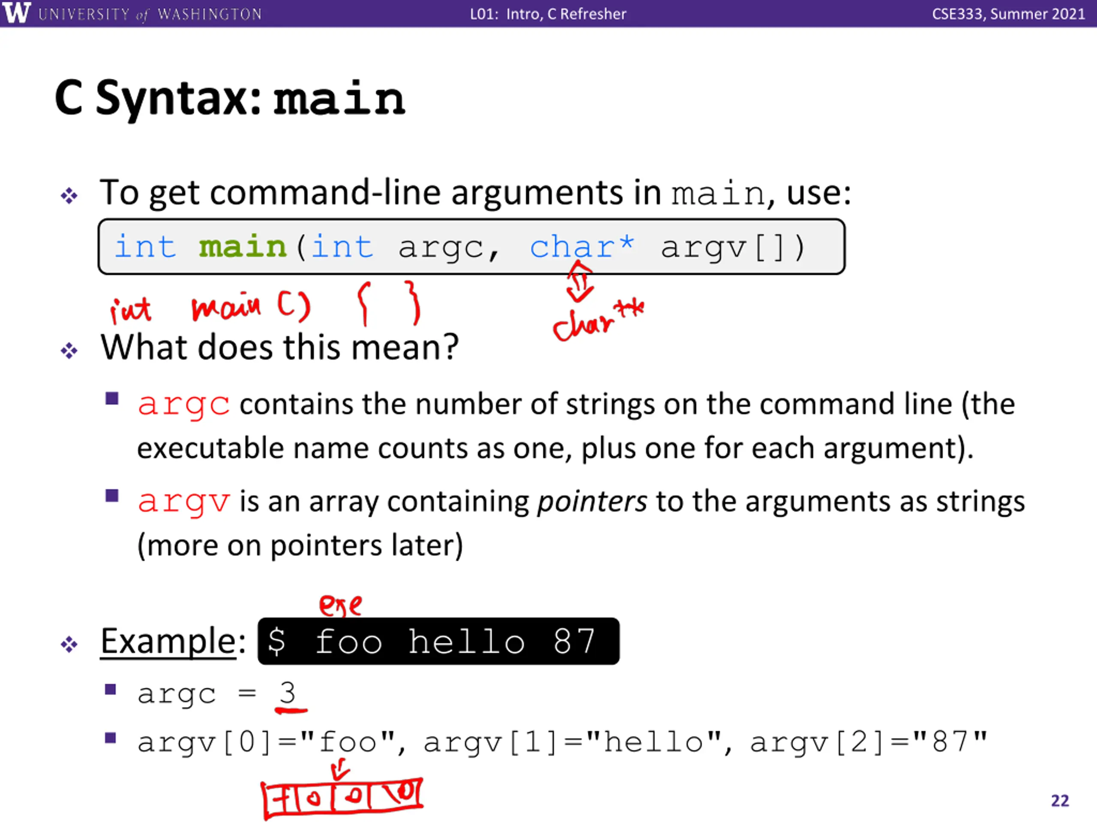1097x822 pixels.
Task: Click '(more on pointers later)' text
Action: (x=300, y=545)
